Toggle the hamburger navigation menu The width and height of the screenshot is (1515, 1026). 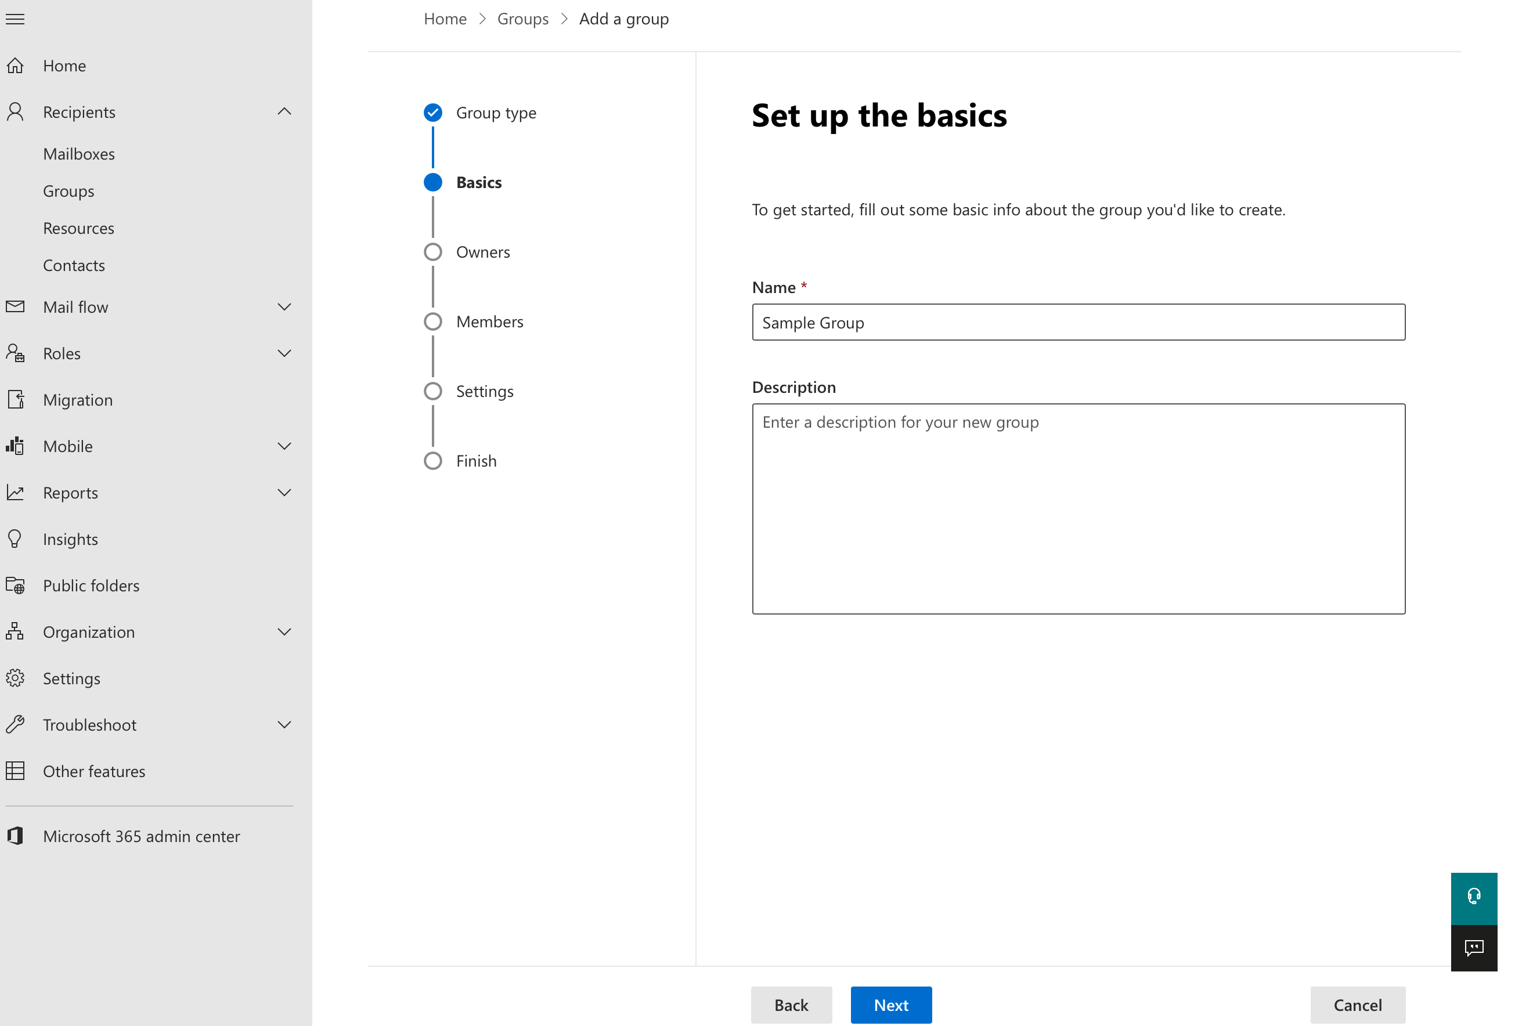[15, 19]
